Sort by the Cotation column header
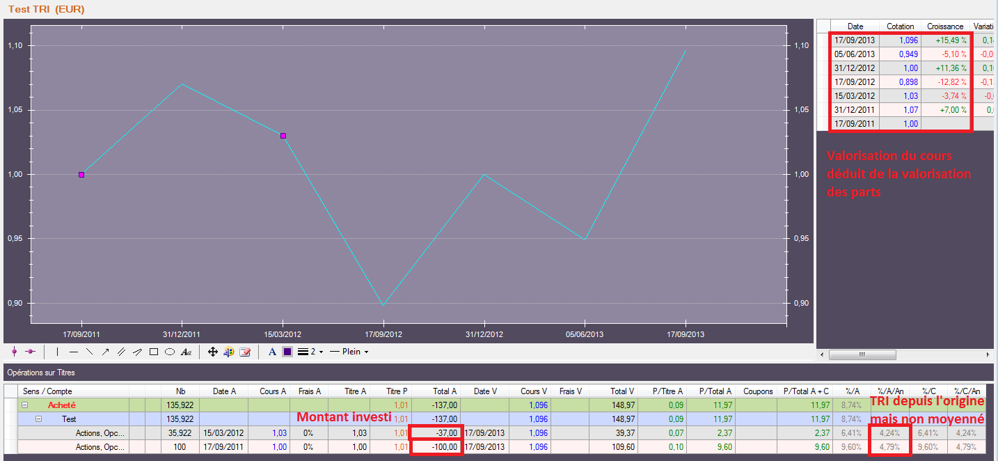The width and height of the screenshot is (998, 461). pos(900,26)
